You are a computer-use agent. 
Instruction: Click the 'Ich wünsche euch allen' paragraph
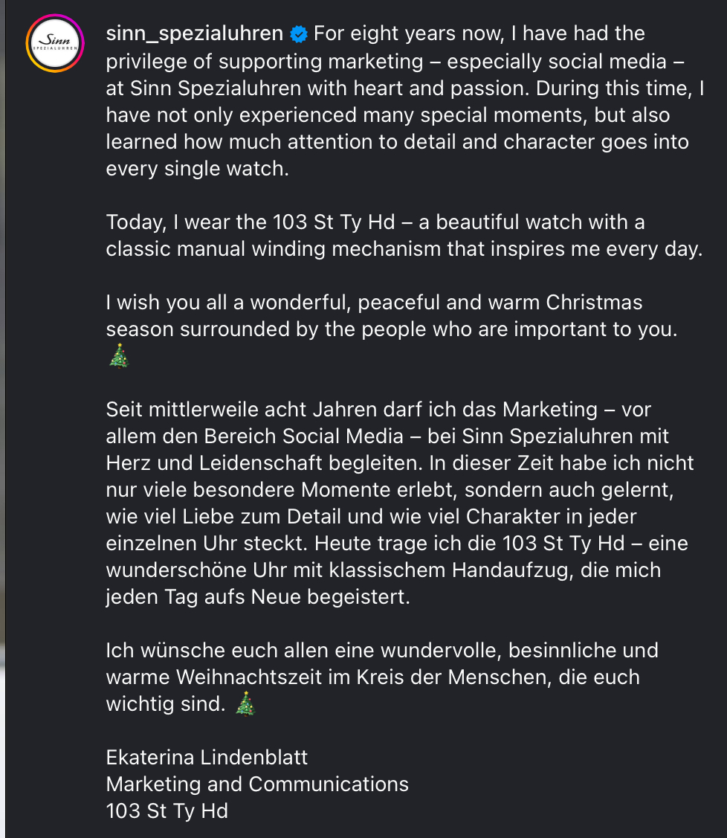382,677
